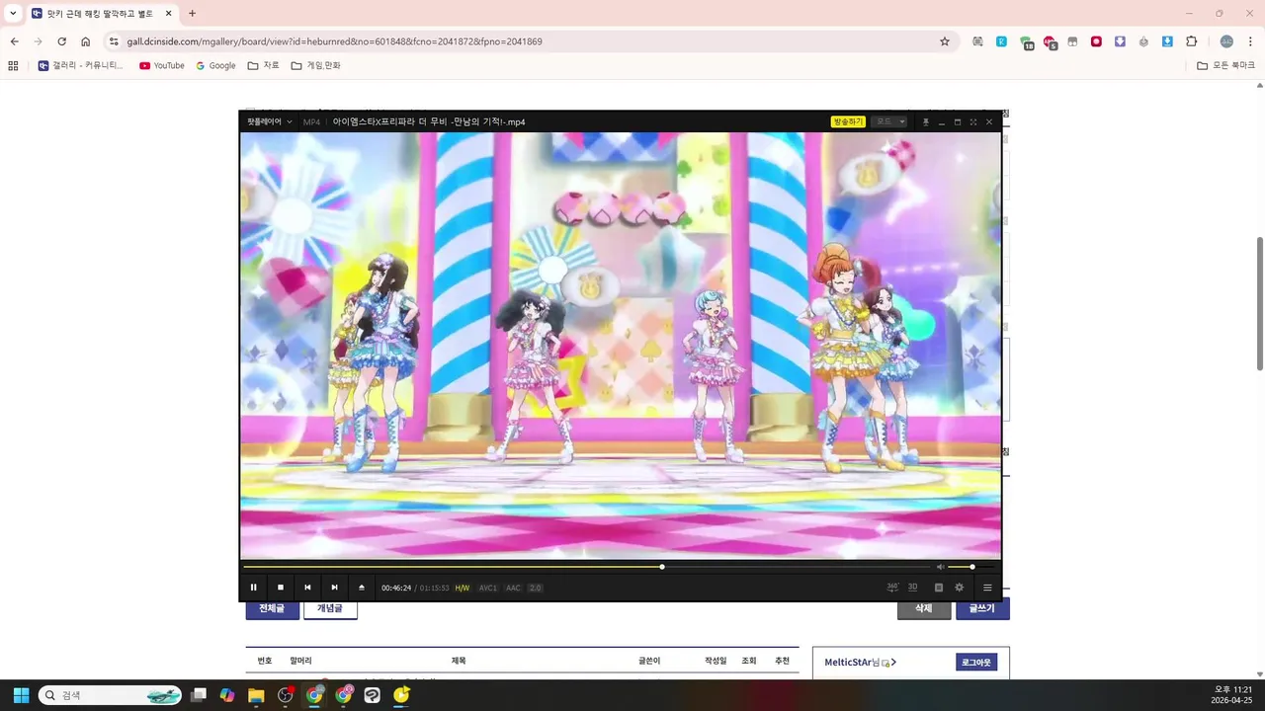Image resolution: width=1265 pixels, height=711 pixels.
Task: Stop playback with the square button
Action: tap(281, 588)
